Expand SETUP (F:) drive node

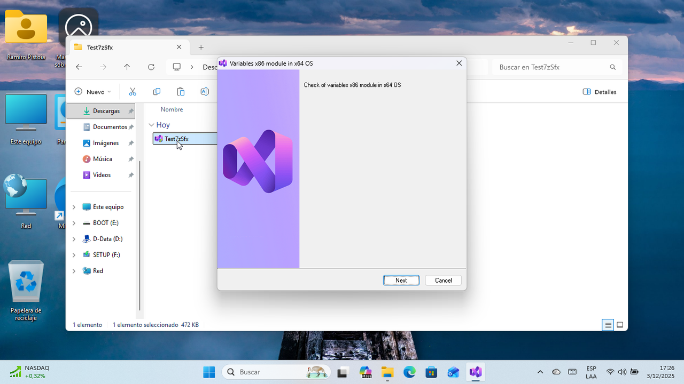pos(74,255)
